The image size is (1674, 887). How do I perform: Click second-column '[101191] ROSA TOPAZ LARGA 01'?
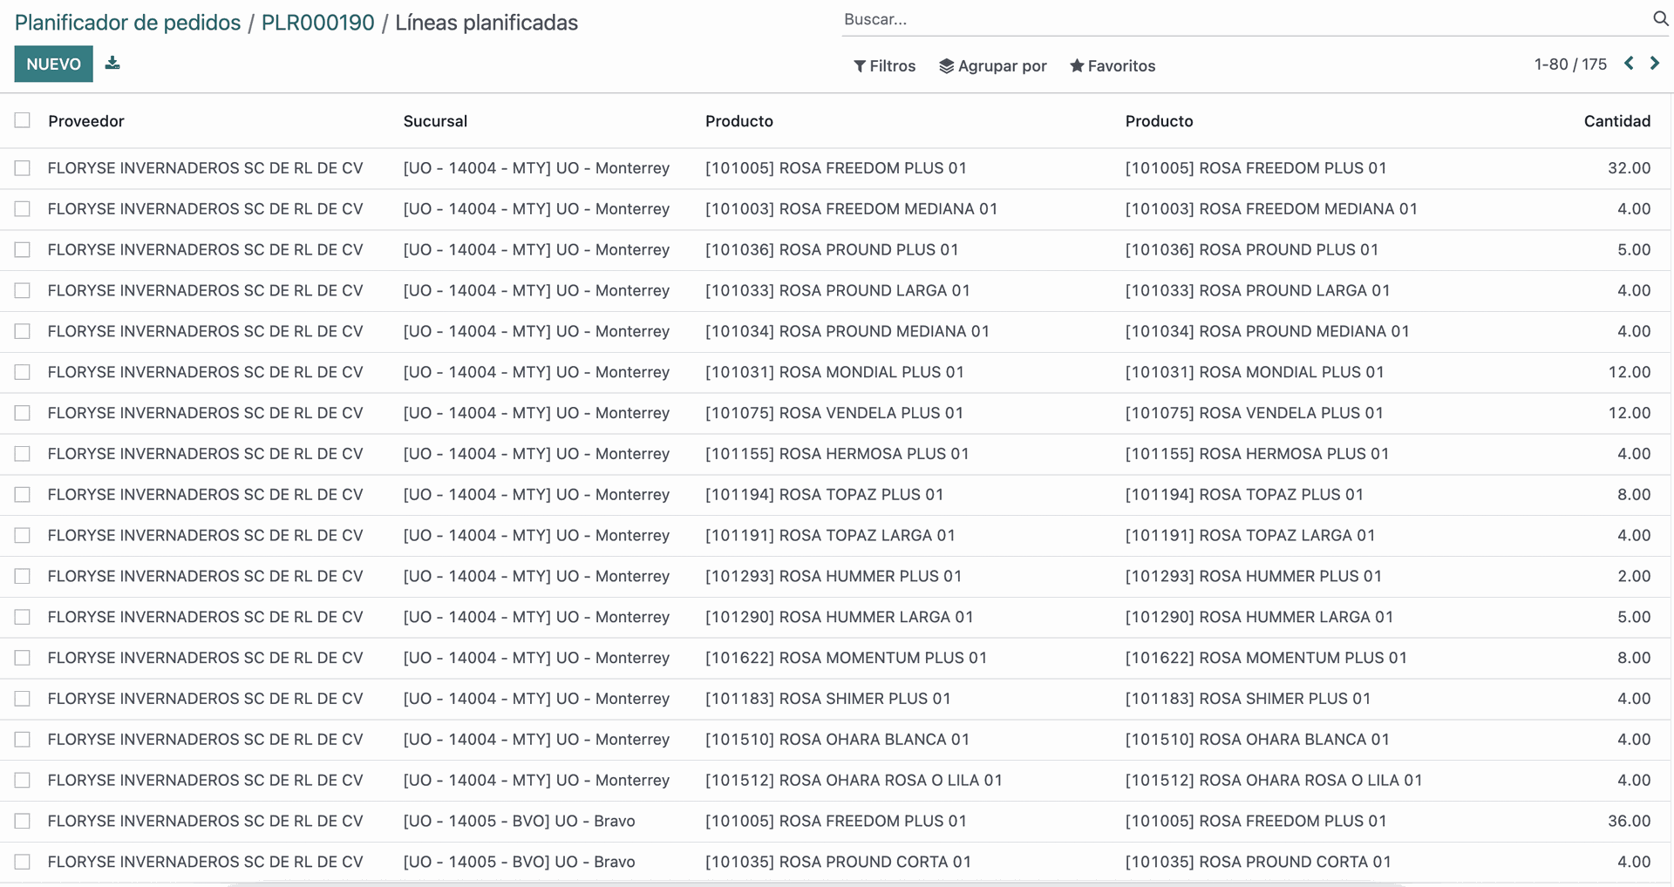[x=1249, y=535]
